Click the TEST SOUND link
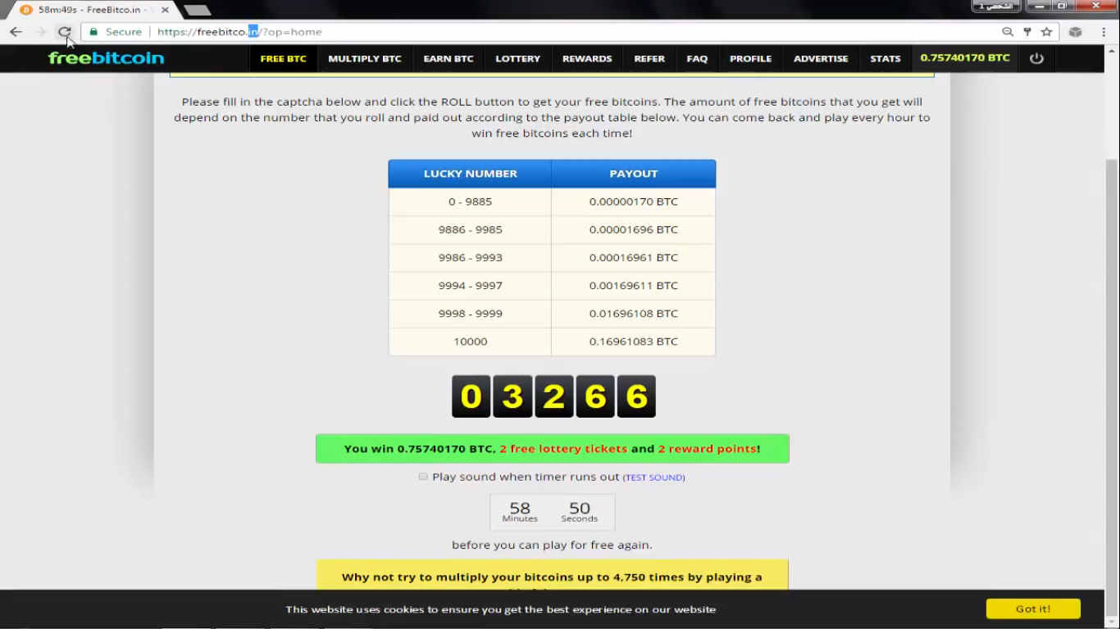Viewport: 1120px width, 629px height. coord(653,477)
